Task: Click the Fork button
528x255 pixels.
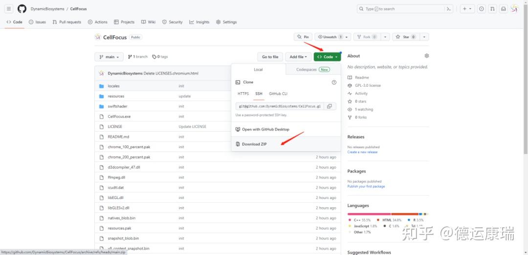Action: coord(367,37)
